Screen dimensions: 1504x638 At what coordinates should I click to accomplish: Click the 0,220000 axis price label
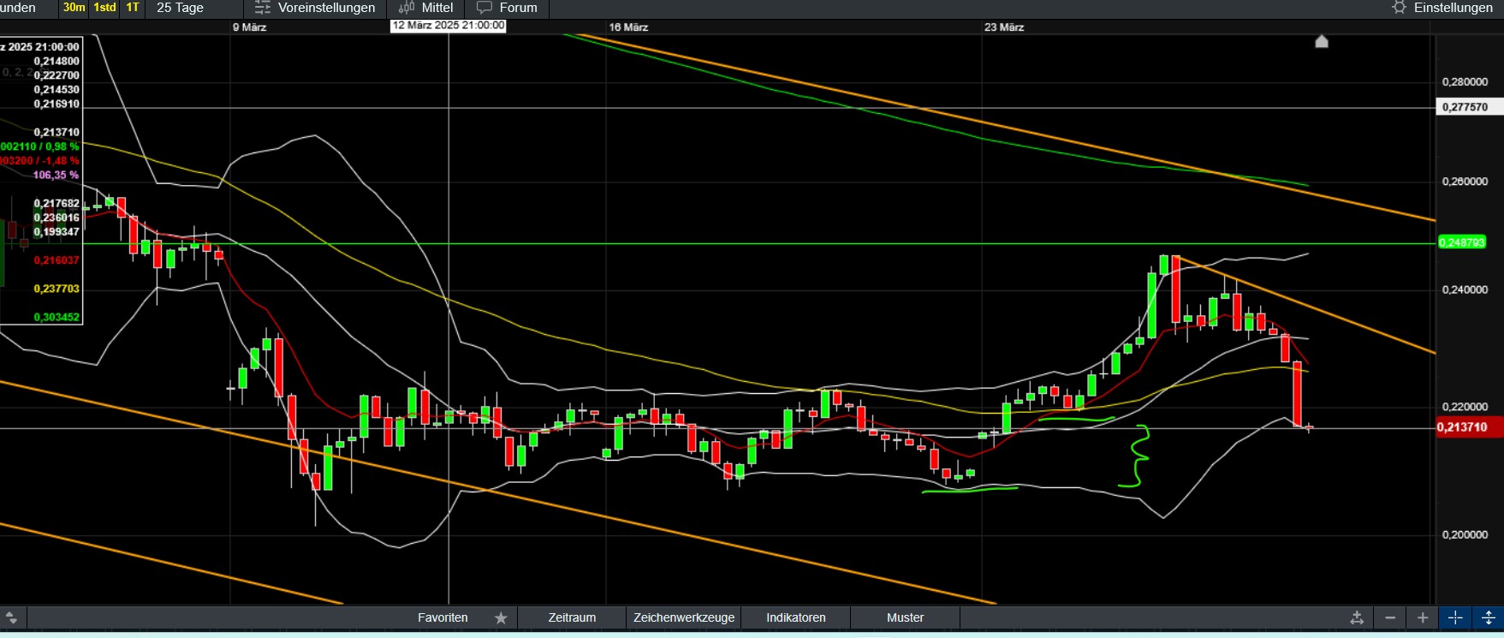coord(1465,408)
